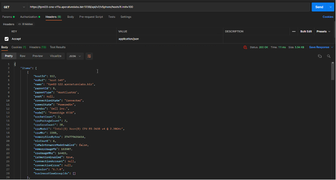The width and height of the screenshot is (336, 180).
Task: Open the Pre-request Script tab
Action: click(x=91, y=17)
